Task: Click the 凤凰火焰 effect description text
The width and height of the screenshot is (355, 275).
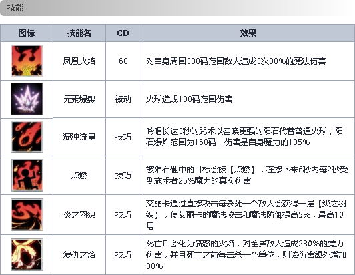Action: coord(236,61)
